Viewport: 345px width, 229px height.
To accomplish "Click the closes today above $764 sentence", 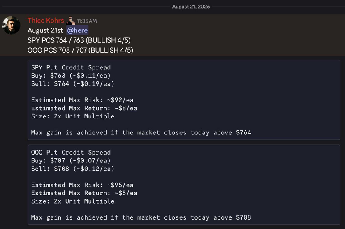I will coord(141,132).
